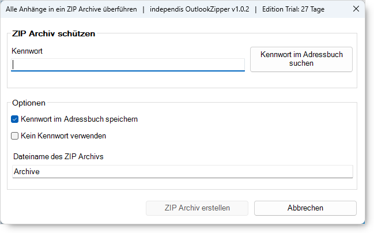374x233 pixels.
Task: Enable the "Kein Kennwort verwenden" checkbox box
Action: coord(15,136)
